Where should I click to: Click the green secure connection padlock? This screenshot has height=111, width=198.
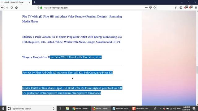[41, 8]
